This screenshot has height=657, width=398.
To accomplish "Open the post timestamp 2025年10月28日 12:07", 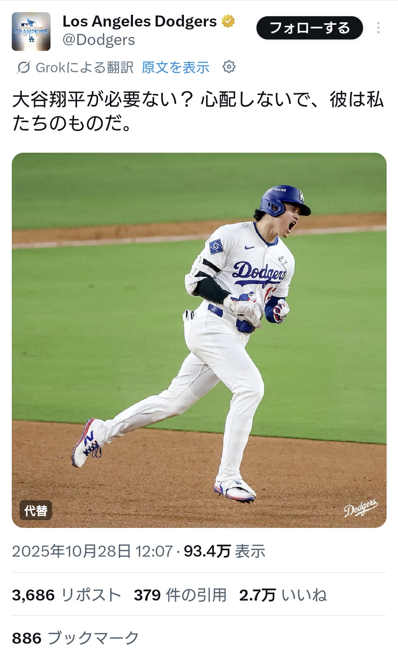I will pyautogui.click(x=92, y=551).
